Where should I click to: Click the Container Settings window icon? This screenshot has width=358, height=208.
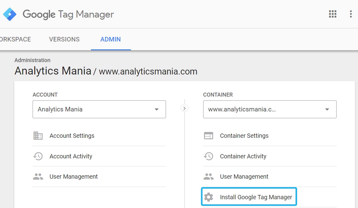tap(209, 136)
